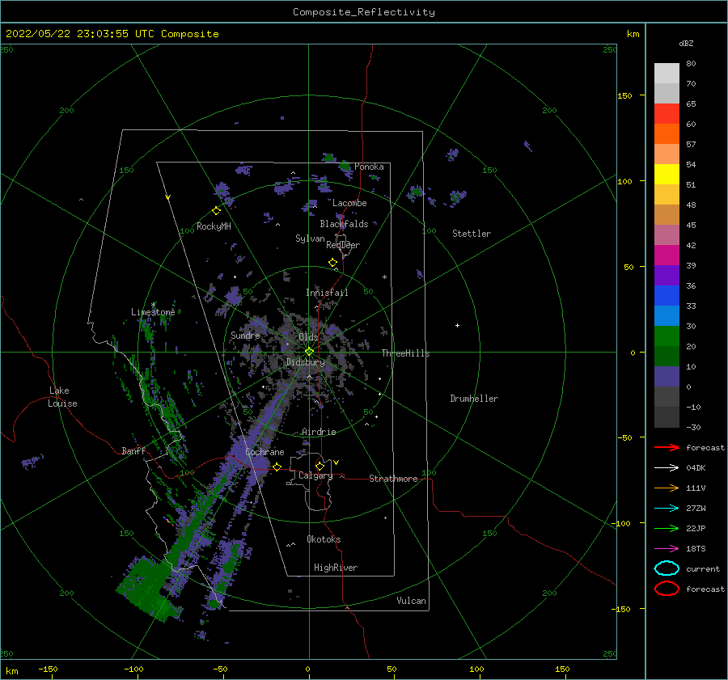
Task: Click the 51 dBZ yellow color swatch
Action: tap(667, 174)
